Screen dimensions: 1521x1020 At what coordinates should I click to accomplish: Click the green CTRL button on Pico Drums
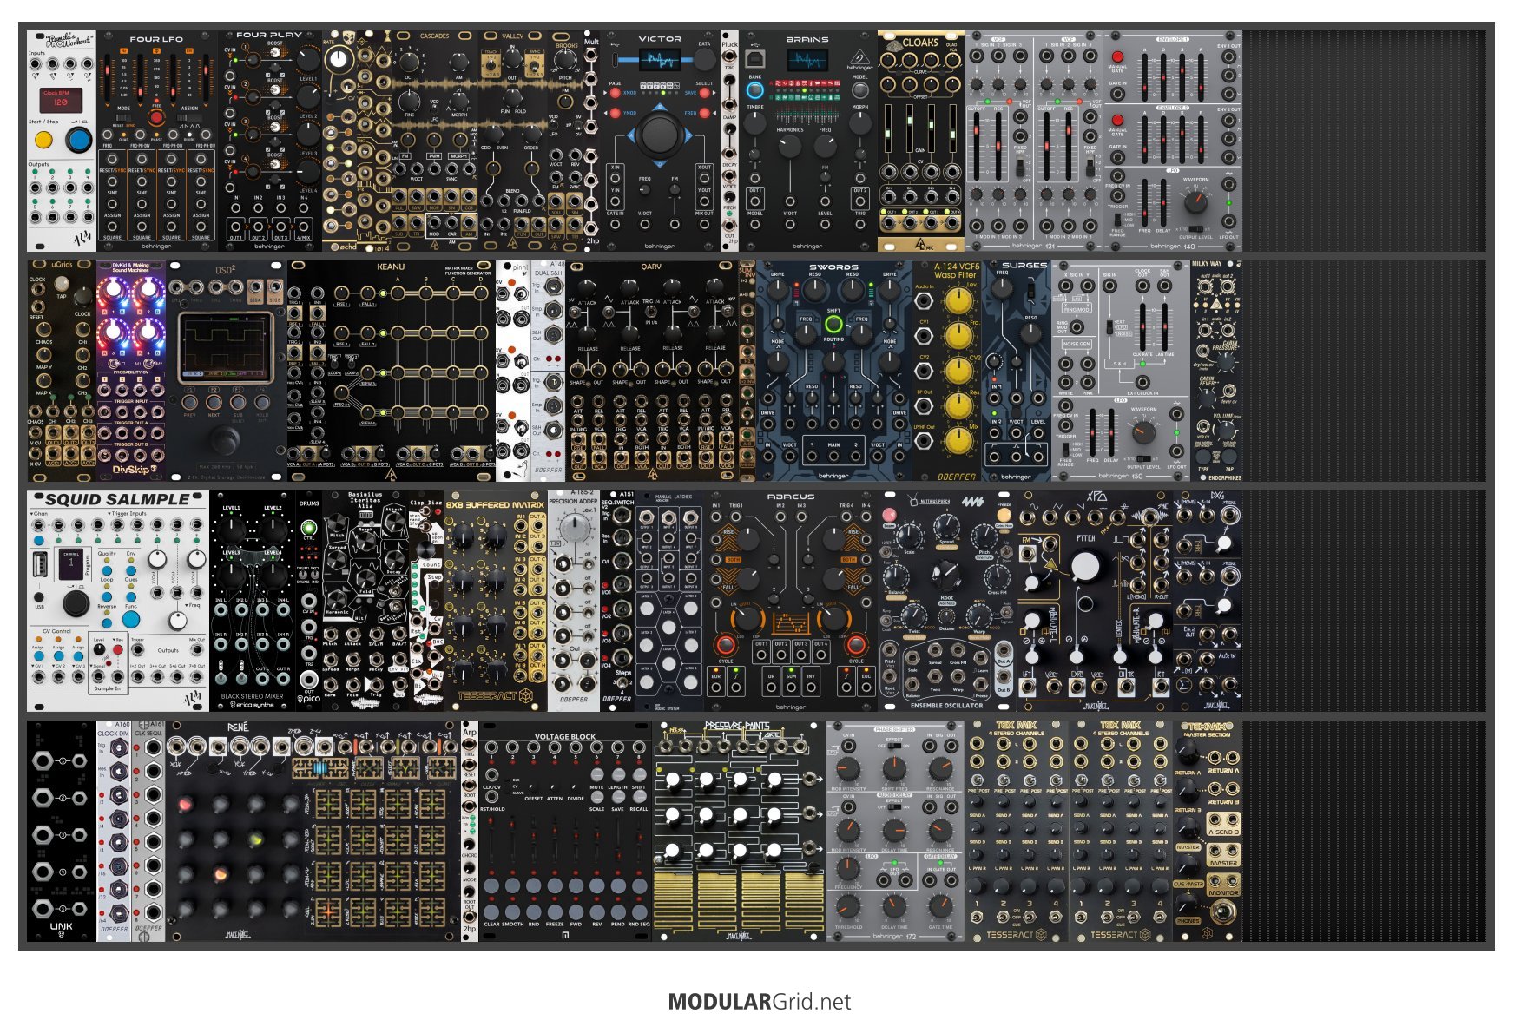pos(309,528)
